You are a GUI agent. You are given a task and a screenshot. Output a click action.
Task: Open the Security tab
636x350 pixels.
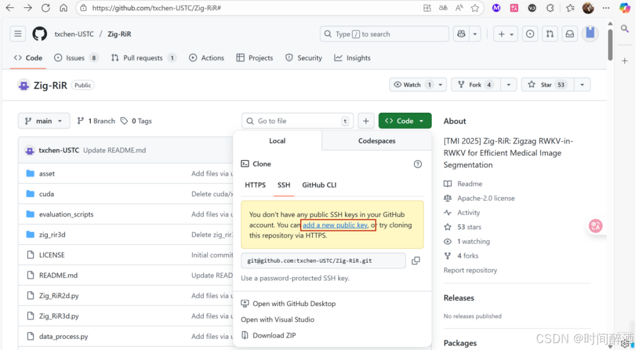(304, 58)
